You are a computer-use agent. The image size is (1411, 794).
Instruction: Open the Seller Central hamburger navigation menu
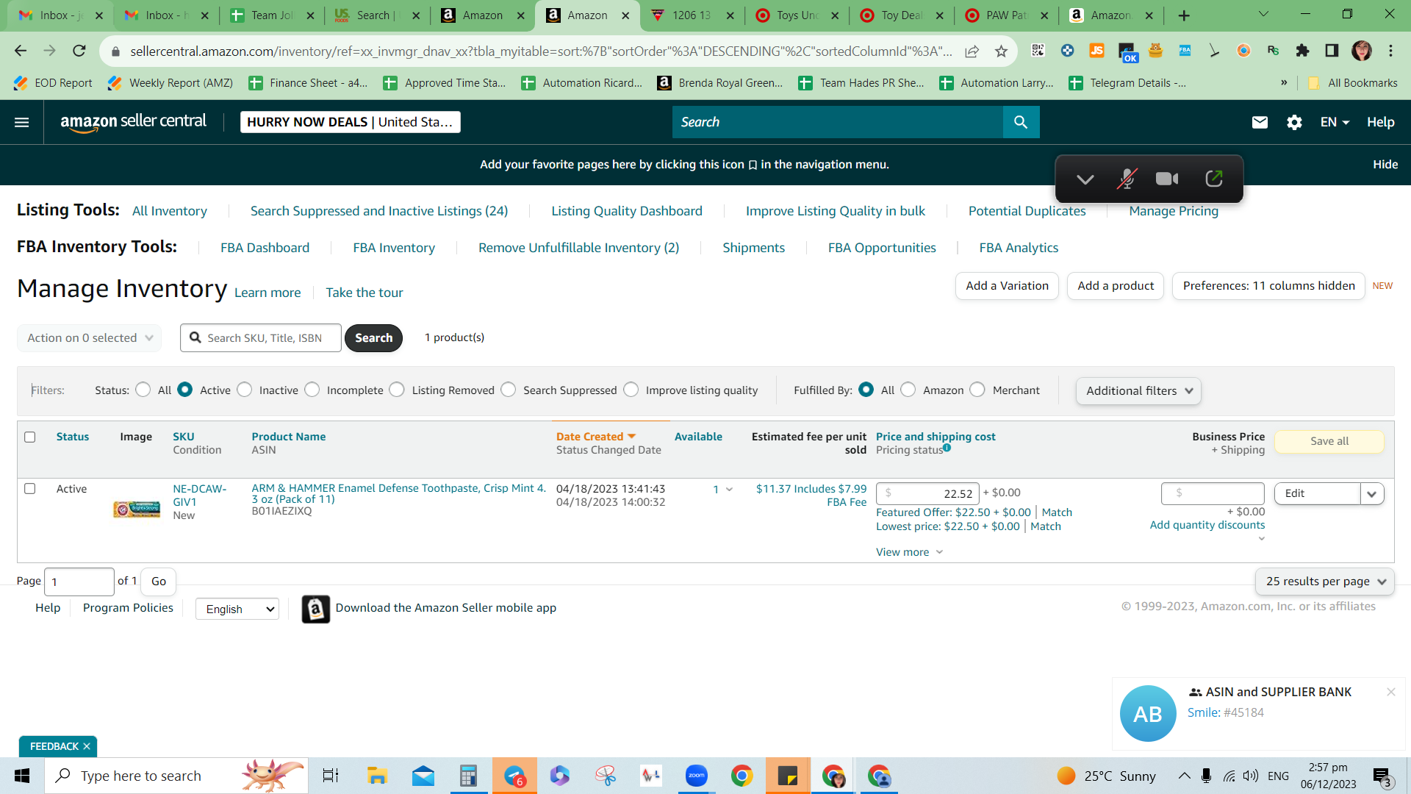click(x=22, y=122)
